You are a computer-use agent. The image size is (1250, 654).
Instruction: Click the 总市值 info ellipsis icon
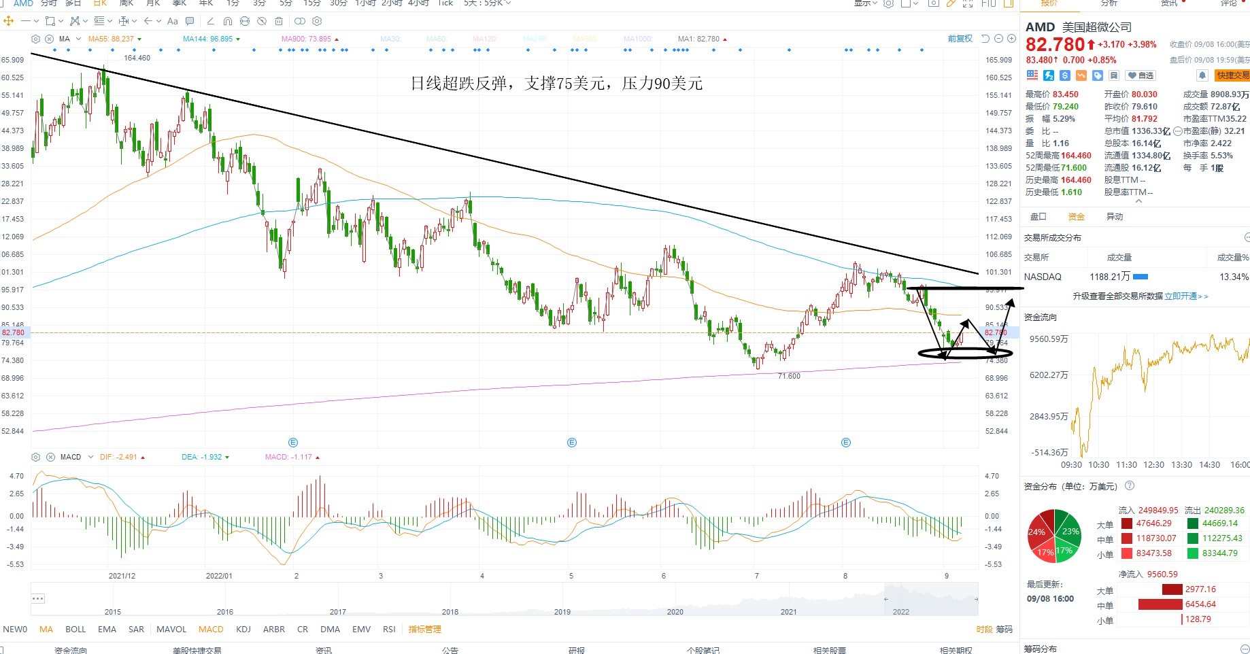tap(1178, 131)
